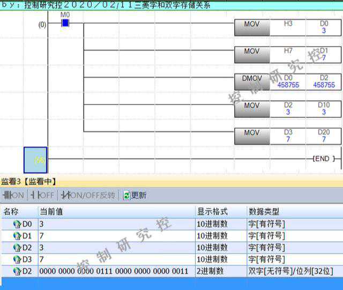Click the 名称 column header
The width and height of the screenshot is (343, 290).
pyautogui.click(x=11, y=212)
